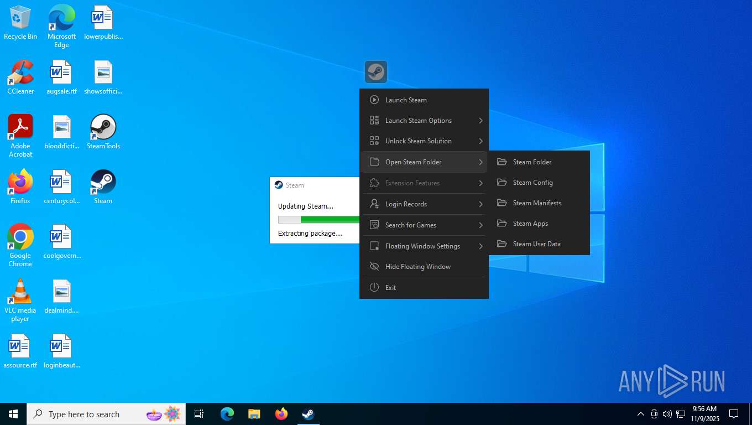Screen dimensions: 752x425
Task: Select the Adobe Acrobat desktop icon
Action: click(20, 136)
